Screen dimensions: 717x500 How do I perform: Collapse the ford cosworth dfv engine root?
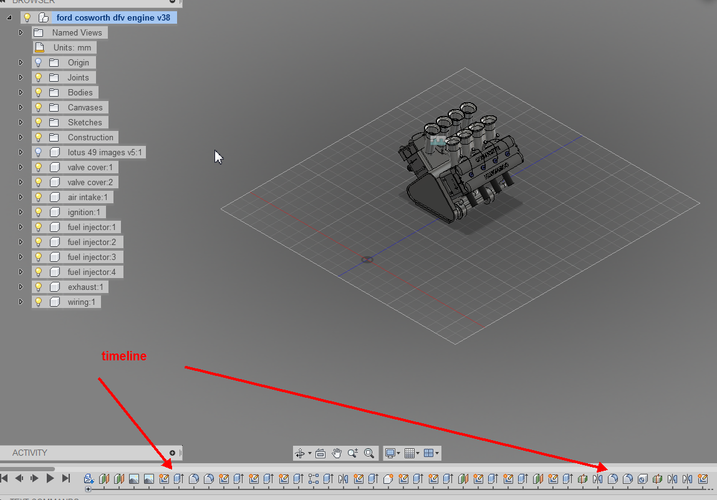pos(9,18)
